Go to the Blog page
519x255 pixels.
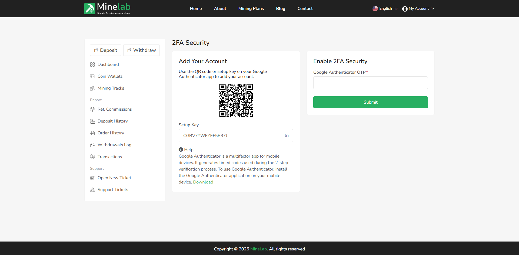pyautogui.click(x=281, y=9)
